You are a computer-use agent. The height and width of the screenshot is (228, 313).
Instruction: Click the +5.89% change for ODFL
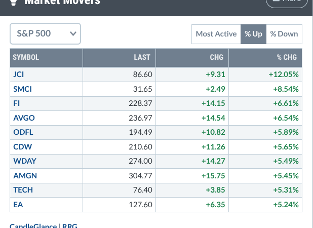tap(286, 132)
